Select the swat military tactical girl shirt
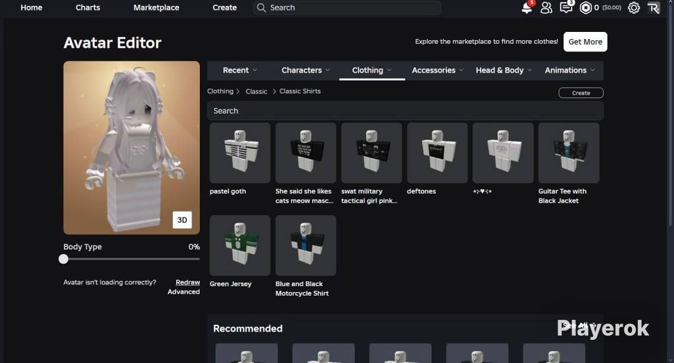This screenshot has width=674, height=363. (371, 153)
